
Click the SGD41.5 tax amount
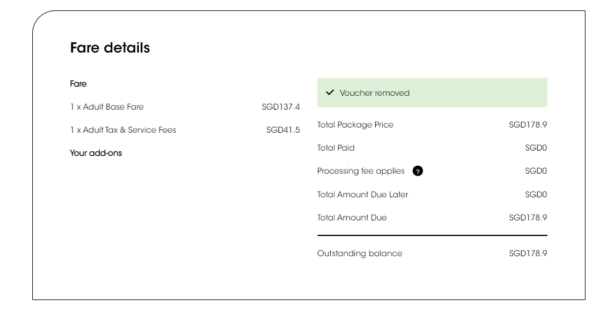click(x=283, y=130)
